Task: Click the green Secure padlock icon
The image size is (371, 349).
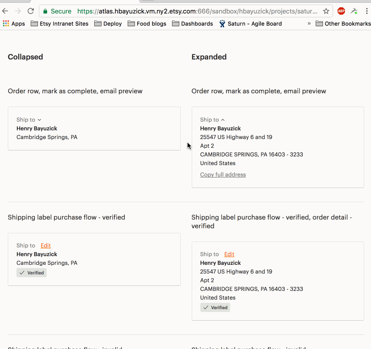Action: pyautogui.click(x=45, y=11)
